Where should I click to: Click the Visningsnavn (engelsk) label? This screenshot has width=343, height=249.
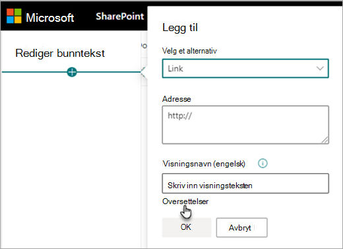click(x=204, y=164)
